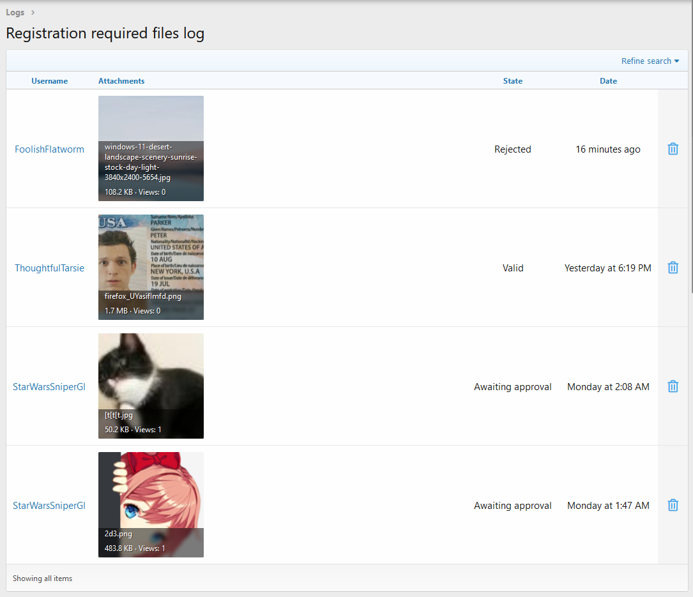Delete the ThoughtfulTarsie log entry
The width and height of the screenshot is (693, 597).
(673, 268)
